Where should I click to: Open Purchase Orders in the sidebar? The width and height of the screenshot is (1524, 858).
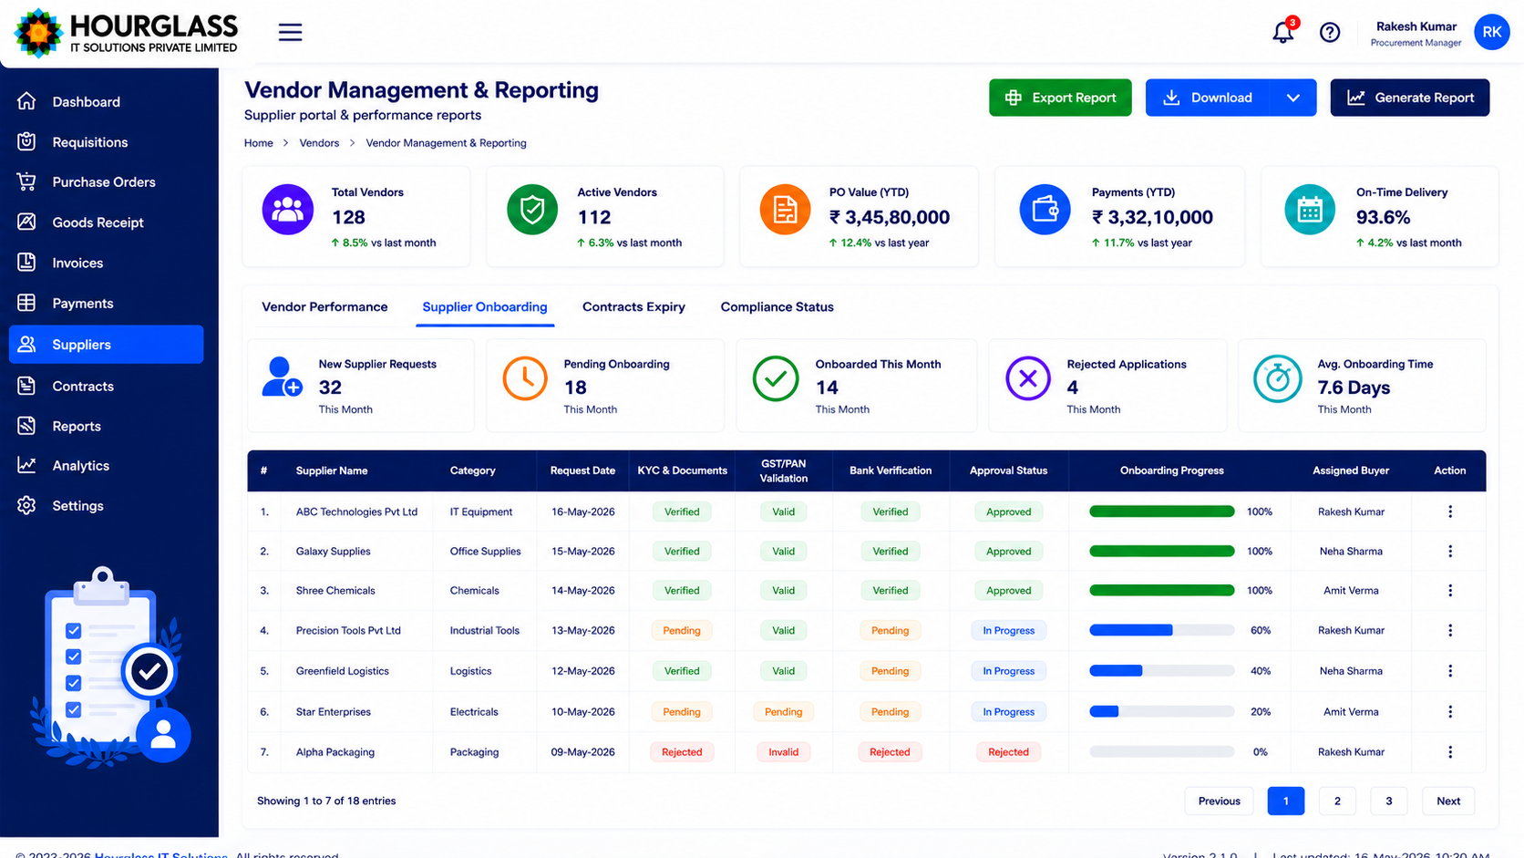104,181
